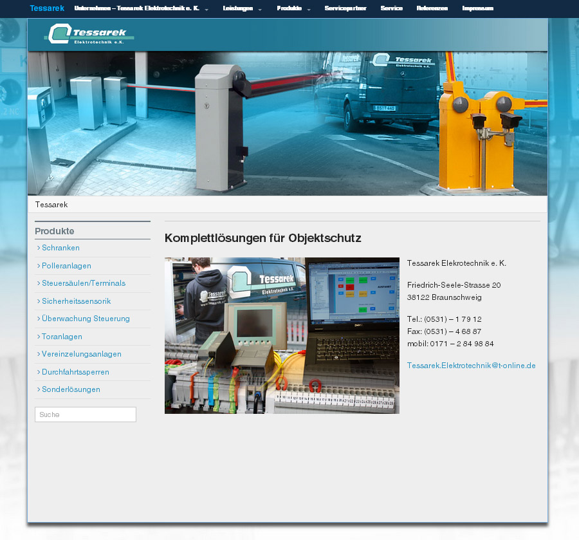Click the chevron icon before Schranken
579x540 pixels.
39,248
